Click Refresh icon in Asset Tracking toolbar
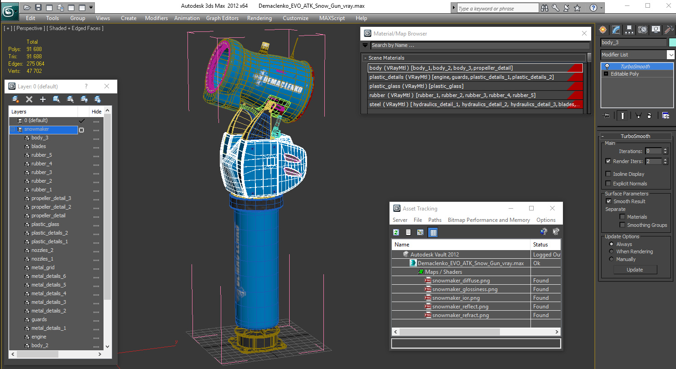 coord(396,232)
